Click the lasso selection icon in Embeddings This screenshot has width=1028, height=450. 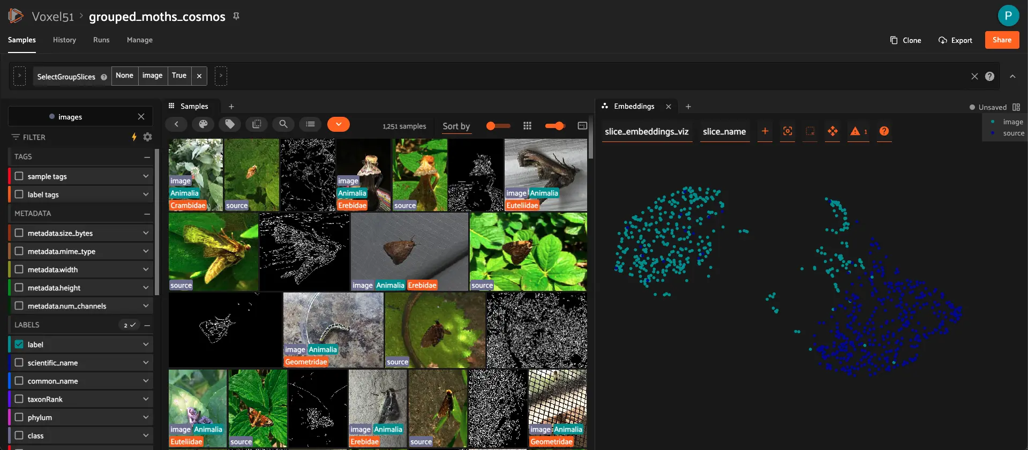[x=810, y=131]
